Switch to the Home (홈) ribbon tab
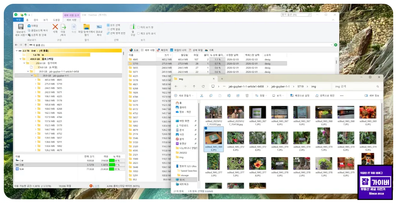Viewport: 397px width, 203px height. click(27, 20)
